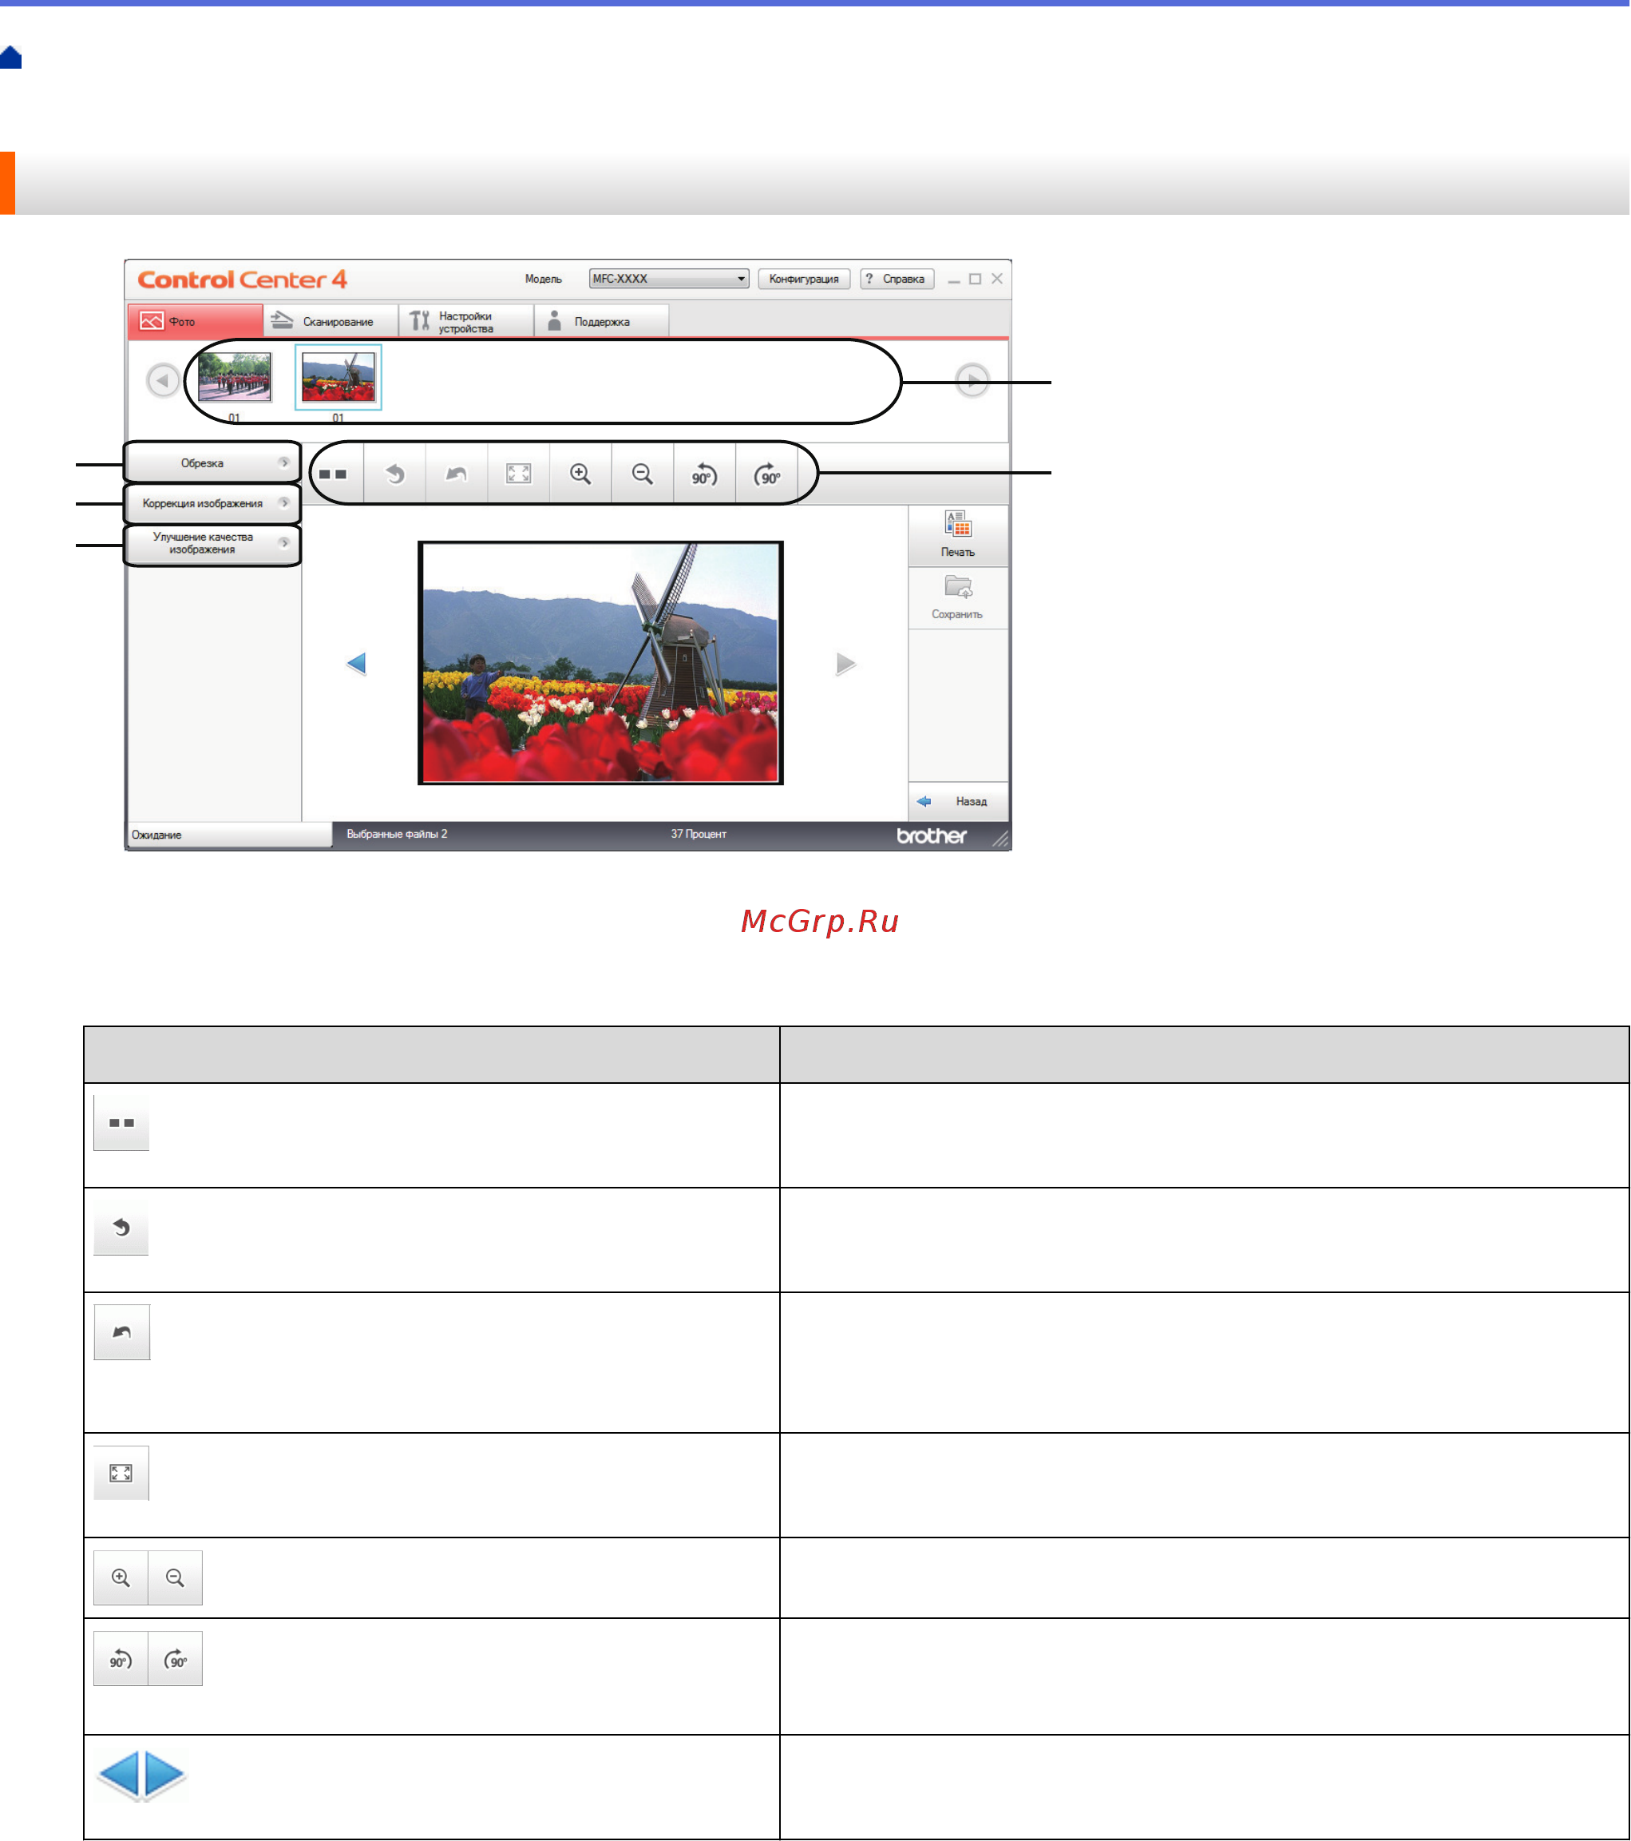Zoom out using the magnifier minus icon

tap(642, 474)
